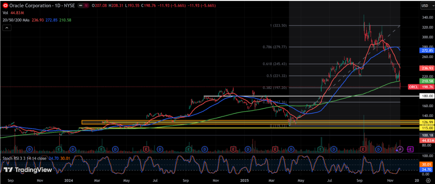435x184 pixels.
Task: Click the purple lightning bolt event marker
Action: click(400, 150)
